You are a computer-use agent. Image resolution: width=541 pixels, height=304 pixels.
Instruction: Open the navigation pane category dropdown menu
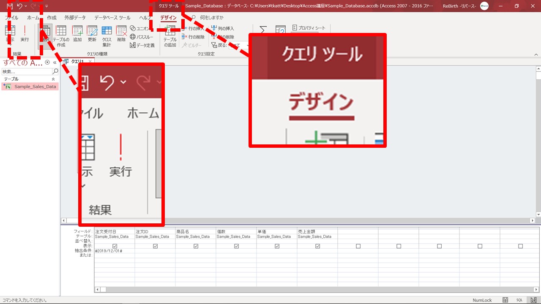47,62
